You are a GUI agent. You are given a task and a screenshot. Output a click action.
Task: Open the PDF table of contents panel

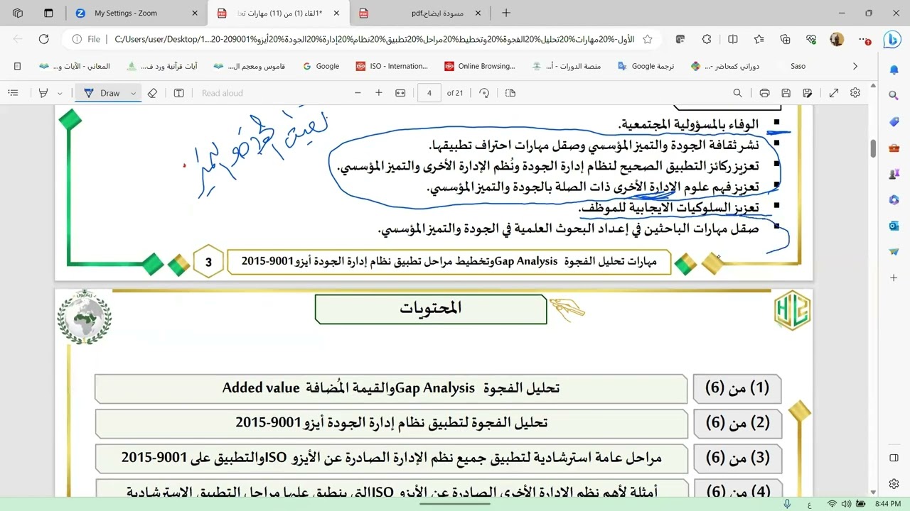pos(14,93)
